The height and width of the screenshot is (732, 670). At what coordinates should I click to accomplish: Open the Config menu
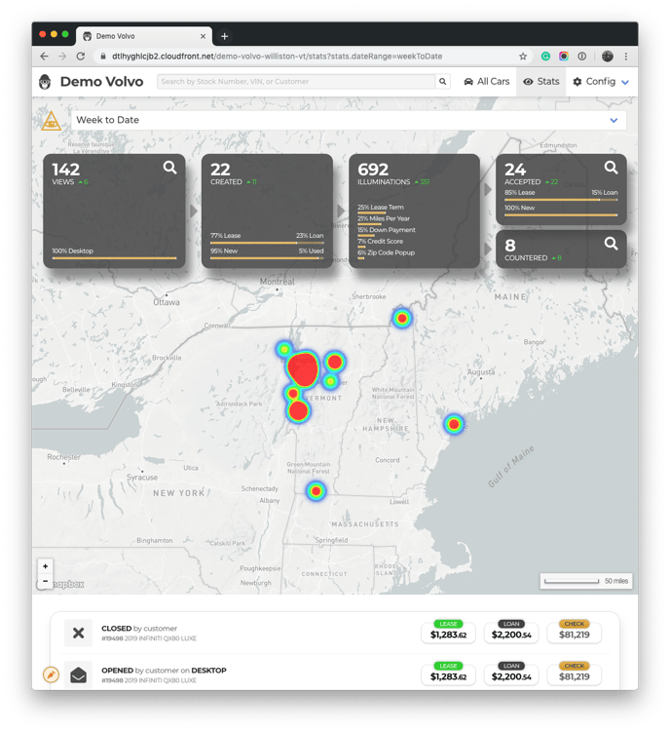pos(601,82)
